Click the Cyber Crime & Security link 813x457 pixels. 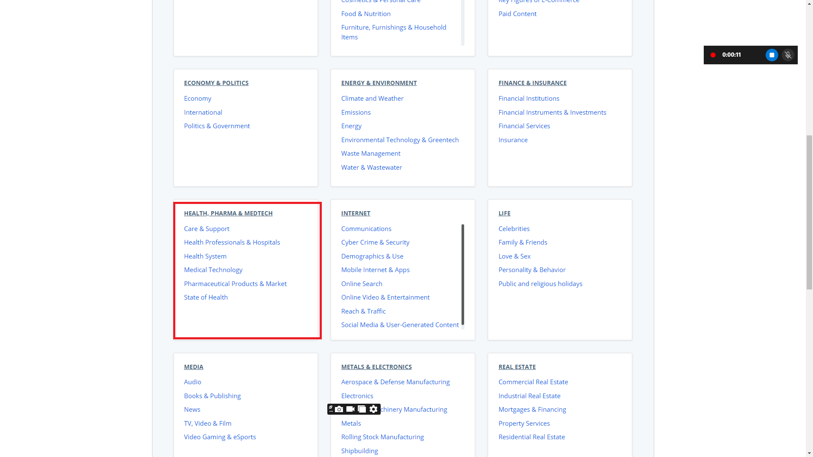375,242
